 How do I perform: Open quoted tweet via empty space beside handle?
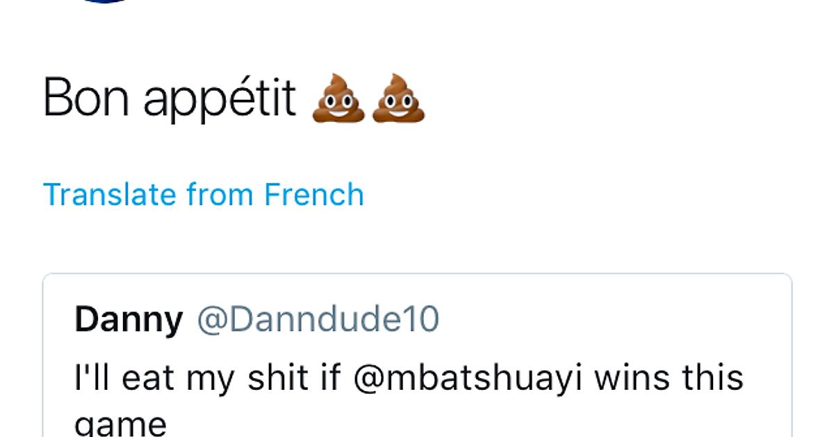(612, 320)
